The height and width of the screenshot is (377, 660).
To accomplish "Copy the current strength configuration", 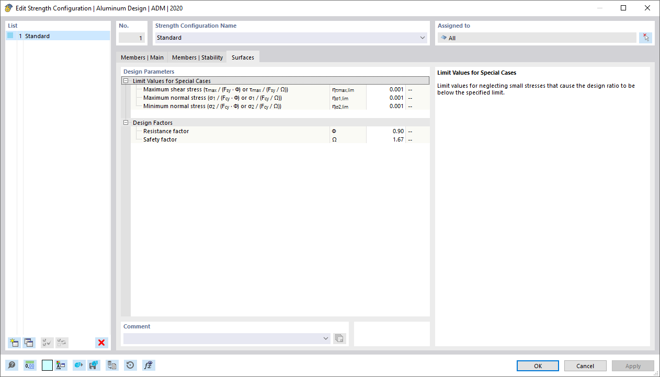I will coord(29,343).
